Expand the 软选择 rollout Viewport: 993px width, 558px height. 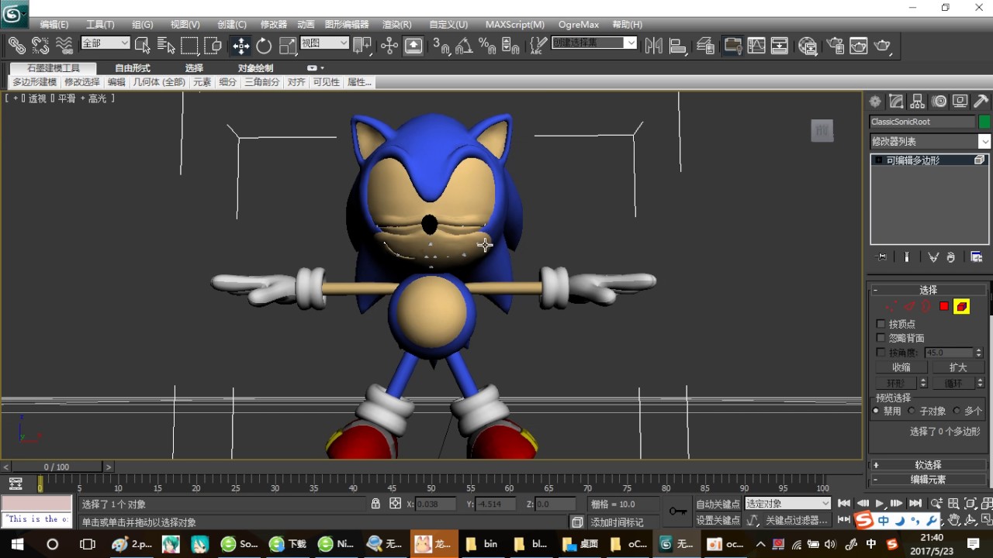click(928, 465)
